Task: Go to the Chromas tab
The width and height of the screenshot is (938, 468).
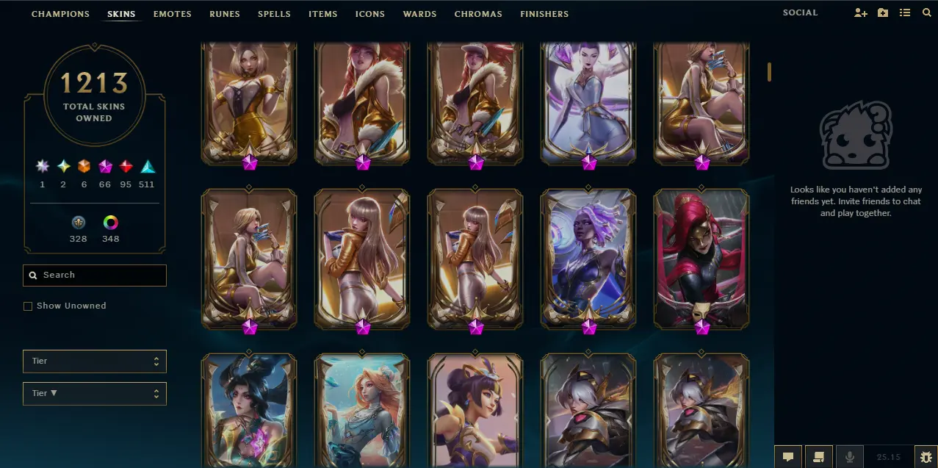Action: point(478,14)
